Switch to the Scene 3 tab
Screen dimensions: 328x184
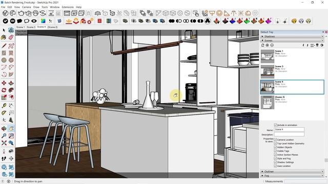coord(31,27)
